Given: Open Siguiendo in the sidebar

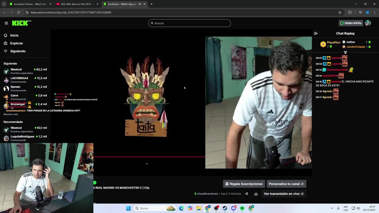Looking at the screenshot, I should [18, 51].
